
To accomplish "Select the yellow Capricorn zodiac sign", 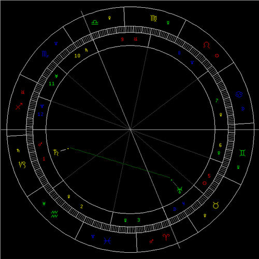I will 22,165.
